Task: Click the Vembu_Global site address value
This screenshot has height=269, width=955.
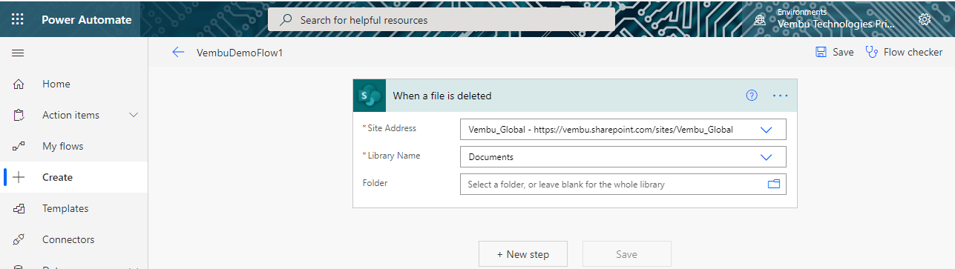Action: [x=601, y=130]
